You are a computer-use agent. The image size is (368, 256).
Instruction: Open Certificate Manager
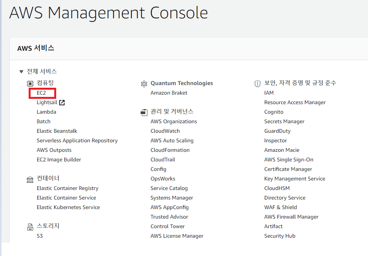click(x=288, y=169)
